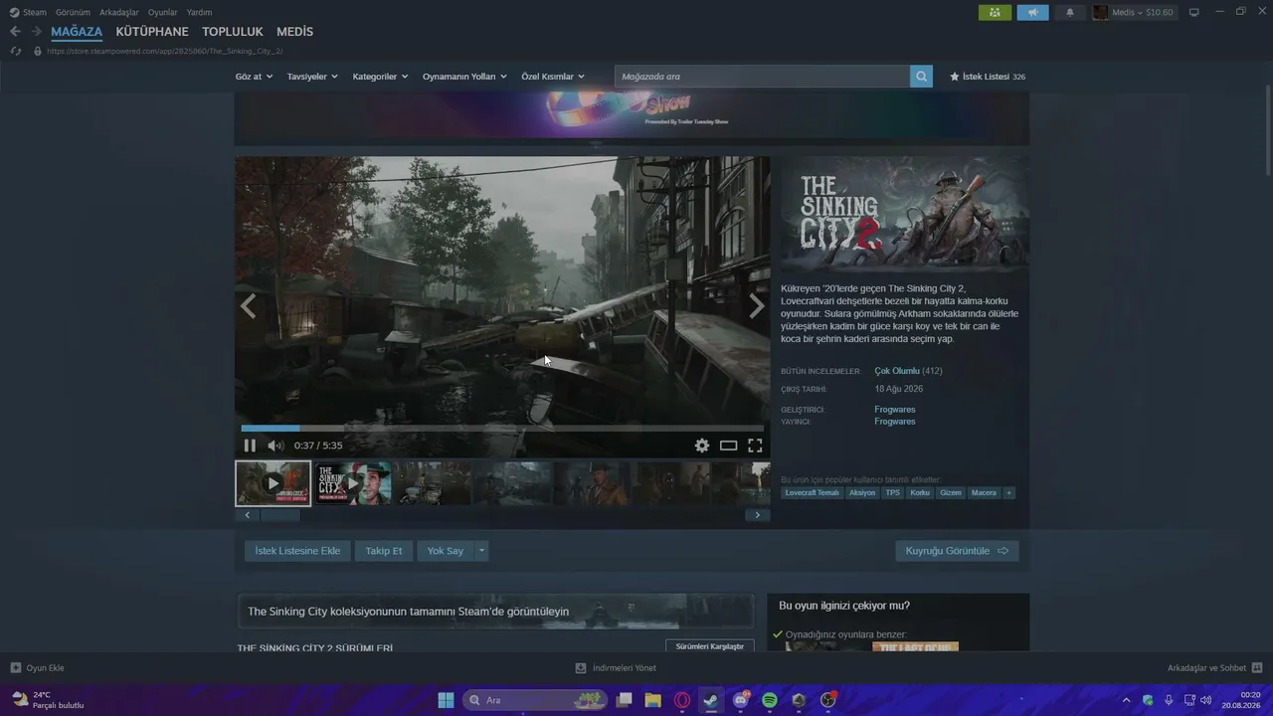
Task: Toggle theater mode for video
Action: pos(729,446)
